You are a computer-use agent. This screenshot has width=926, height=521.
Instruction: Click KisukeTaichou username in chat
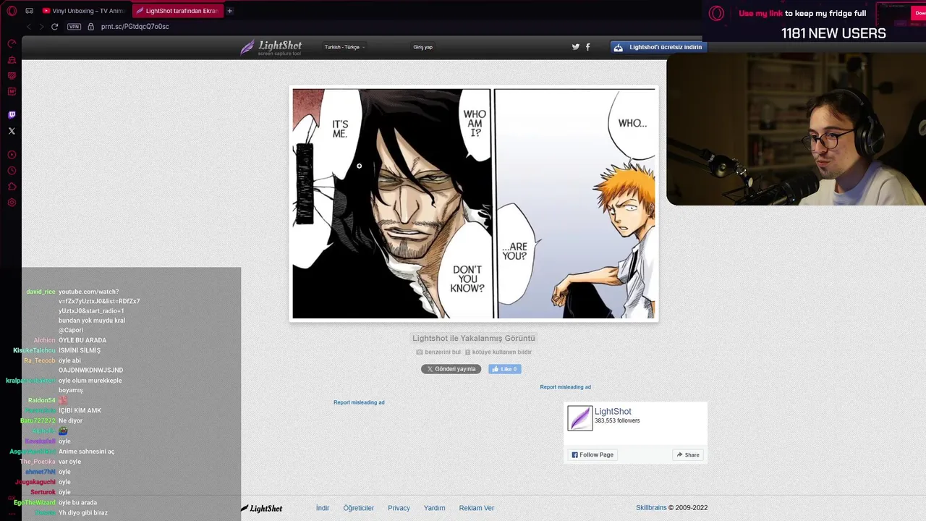tap(34, 350)
